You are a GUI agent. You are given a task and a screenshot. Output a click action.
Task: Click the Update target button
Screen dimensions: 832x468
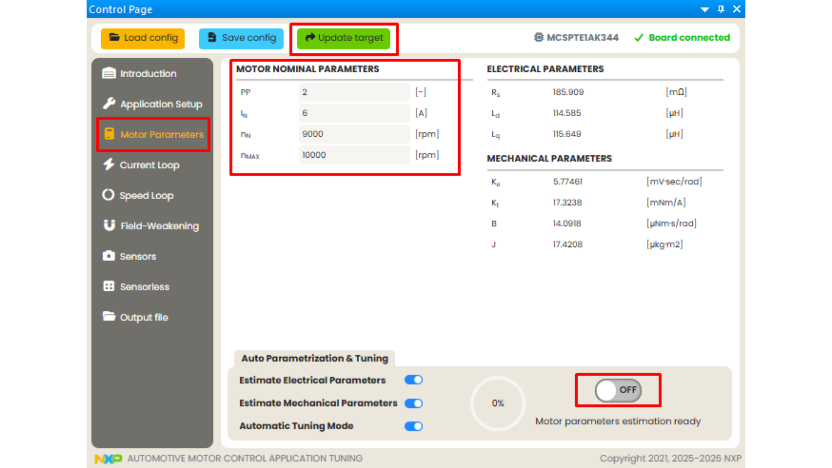tap(343, 38)
